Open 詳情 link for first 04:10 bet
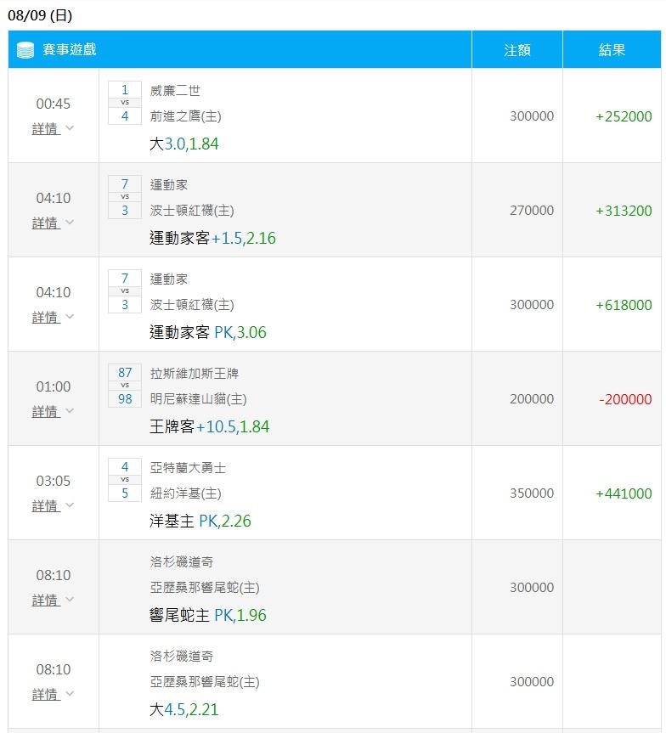666x733 pixels. click(46, 223)
